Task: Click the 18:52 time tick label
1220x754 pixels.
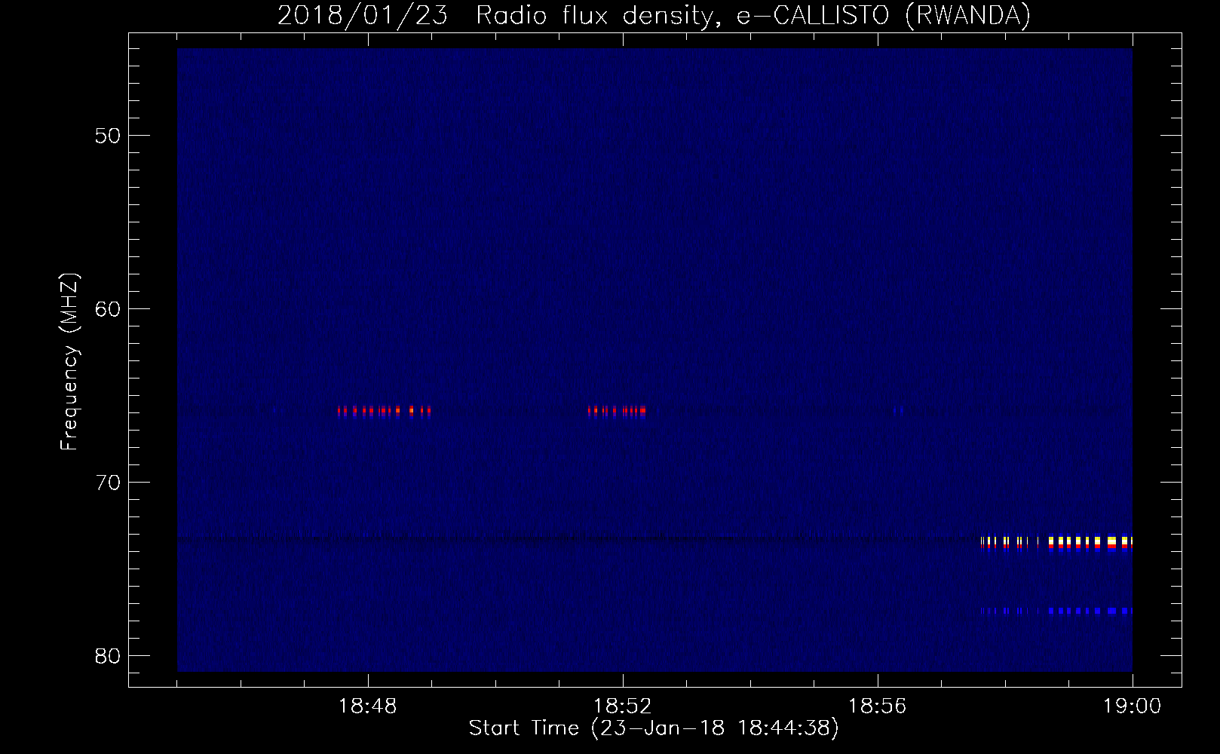Action: pos(623,706)
